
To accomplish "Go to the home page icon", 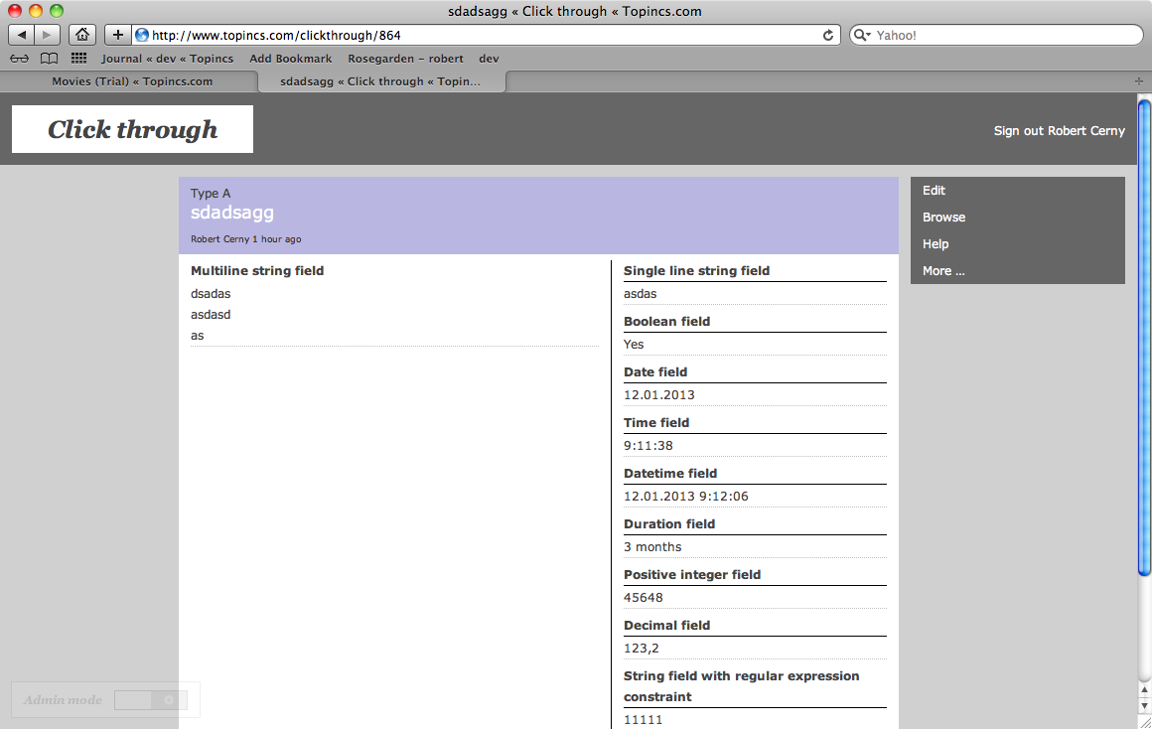I will (82, 35).
